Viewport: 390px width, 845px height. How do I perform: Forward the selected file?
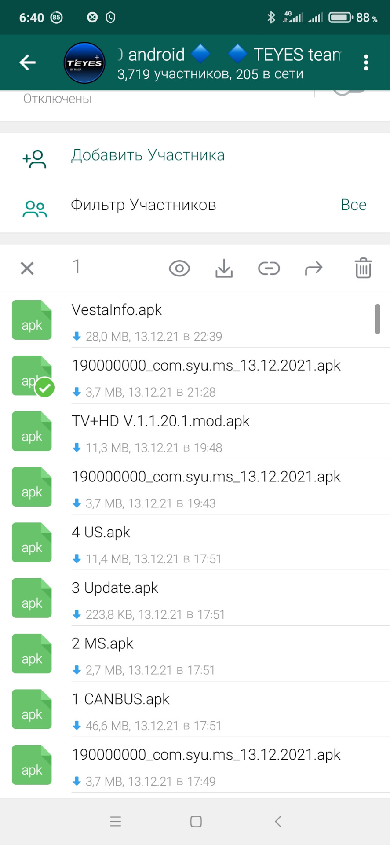click(x=313, y=268)
